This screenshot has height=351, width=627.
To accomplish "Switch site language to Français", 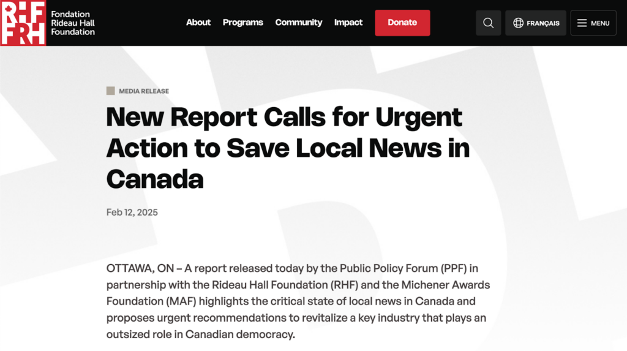I will 543,23.
